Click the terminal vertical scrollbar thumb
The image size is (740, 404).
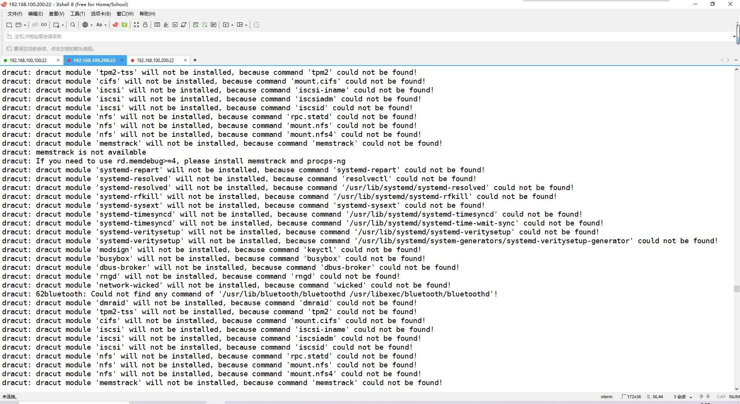(x=737, y=289)
